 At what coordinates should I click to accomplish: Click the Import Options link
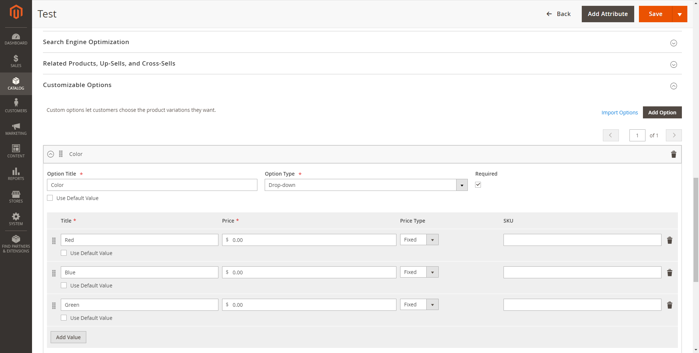point(620,112)
